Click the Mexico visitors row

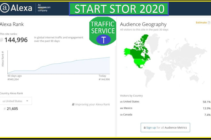[165, 108]
